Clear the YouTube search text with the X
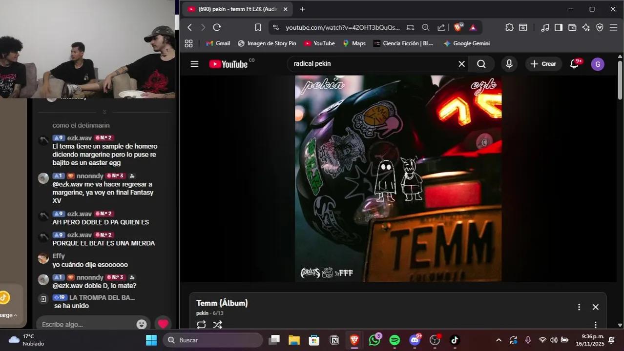 pyautogui.click(x=461, y=64)
